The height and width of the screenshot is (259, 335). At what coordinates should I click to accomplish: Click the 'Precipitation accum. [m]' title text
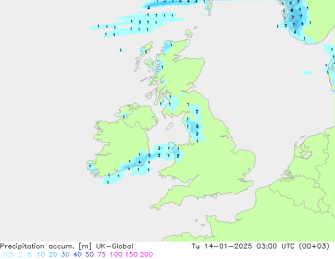(46, 246)
